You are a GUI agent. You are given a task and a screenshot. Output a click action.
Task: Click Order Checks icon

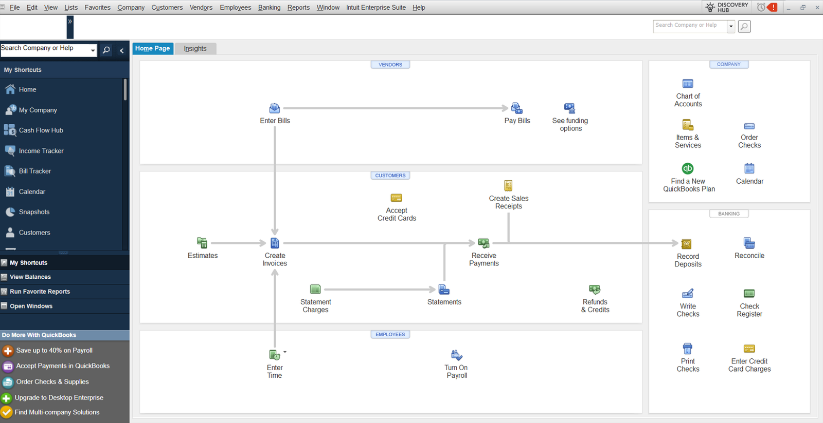(749, 126)
